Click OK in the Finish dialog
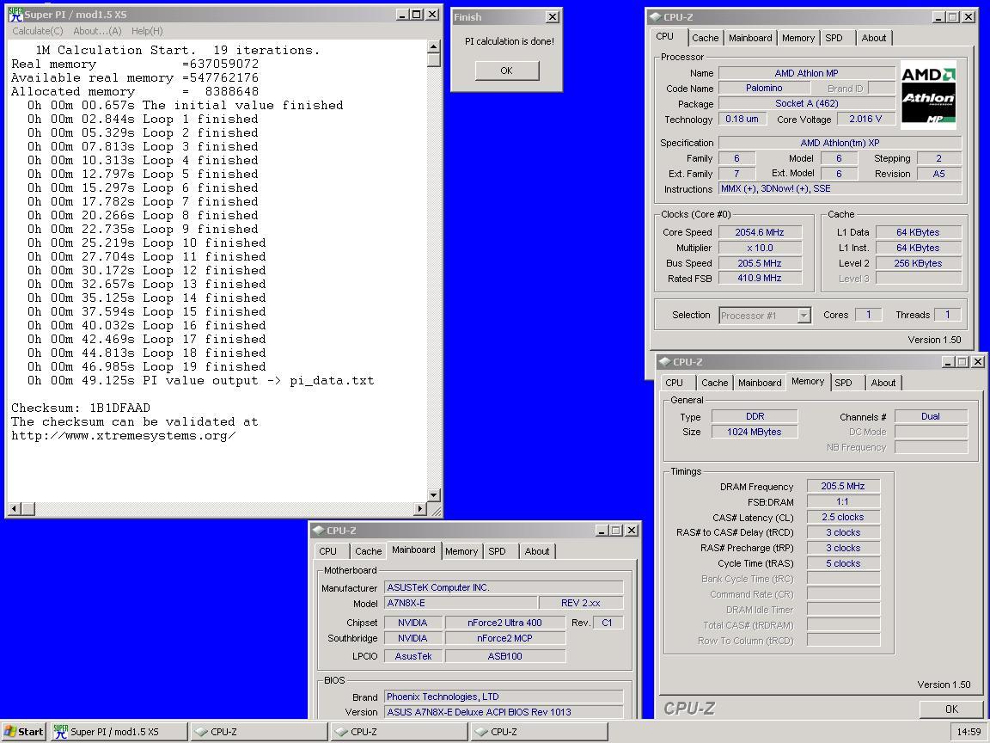 (507, 71)
